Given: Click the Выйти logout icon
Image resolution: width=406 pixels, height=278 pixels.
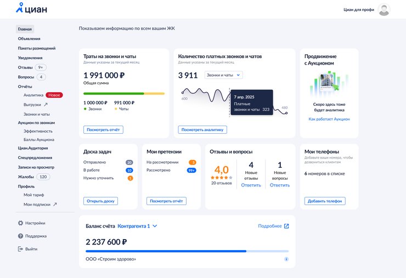Looking at the screenshot, I should [20, 249].
